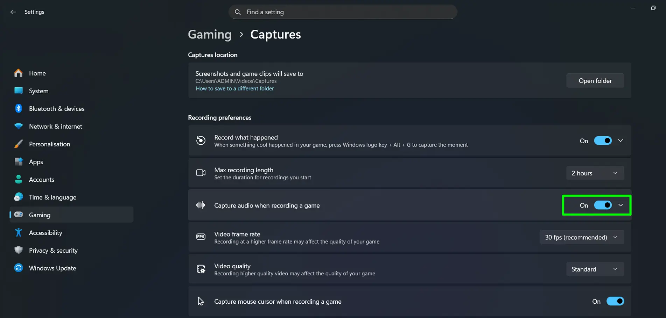Turn off Capture mouse cursor when recording
666x318 pixels.
616,301
